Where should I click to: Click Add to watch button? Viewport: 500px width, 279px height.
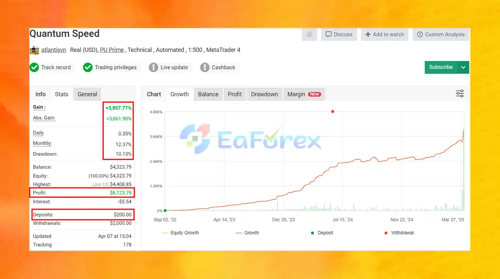click(385, 34)
